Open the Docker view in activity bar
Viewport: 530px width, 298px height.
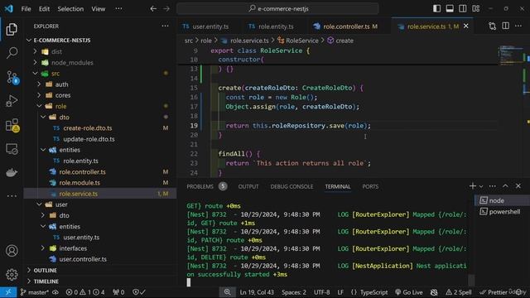point(12,172)
